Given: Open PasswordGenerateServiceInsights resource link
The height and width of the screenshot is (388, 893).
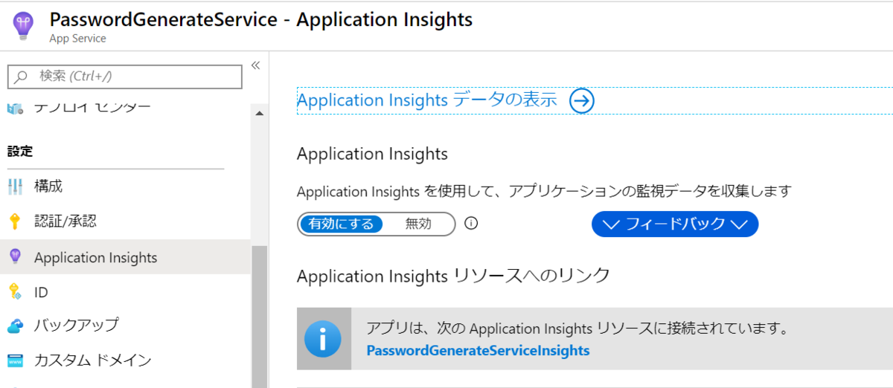Looking at the screenshot, I should pyautogui.click(x=478, y=350).
